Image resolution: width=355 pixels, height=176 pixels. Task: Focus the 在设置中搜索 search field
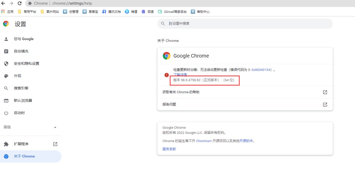click(245, 24)
